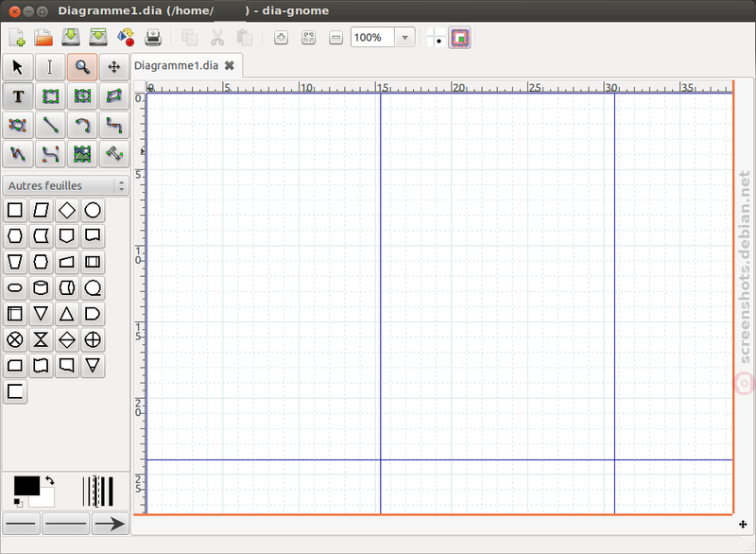The height and width of the screenshot is (554, 756).
Task: Pick the delay D-shaped shape
Action: (x=93, y=314)
